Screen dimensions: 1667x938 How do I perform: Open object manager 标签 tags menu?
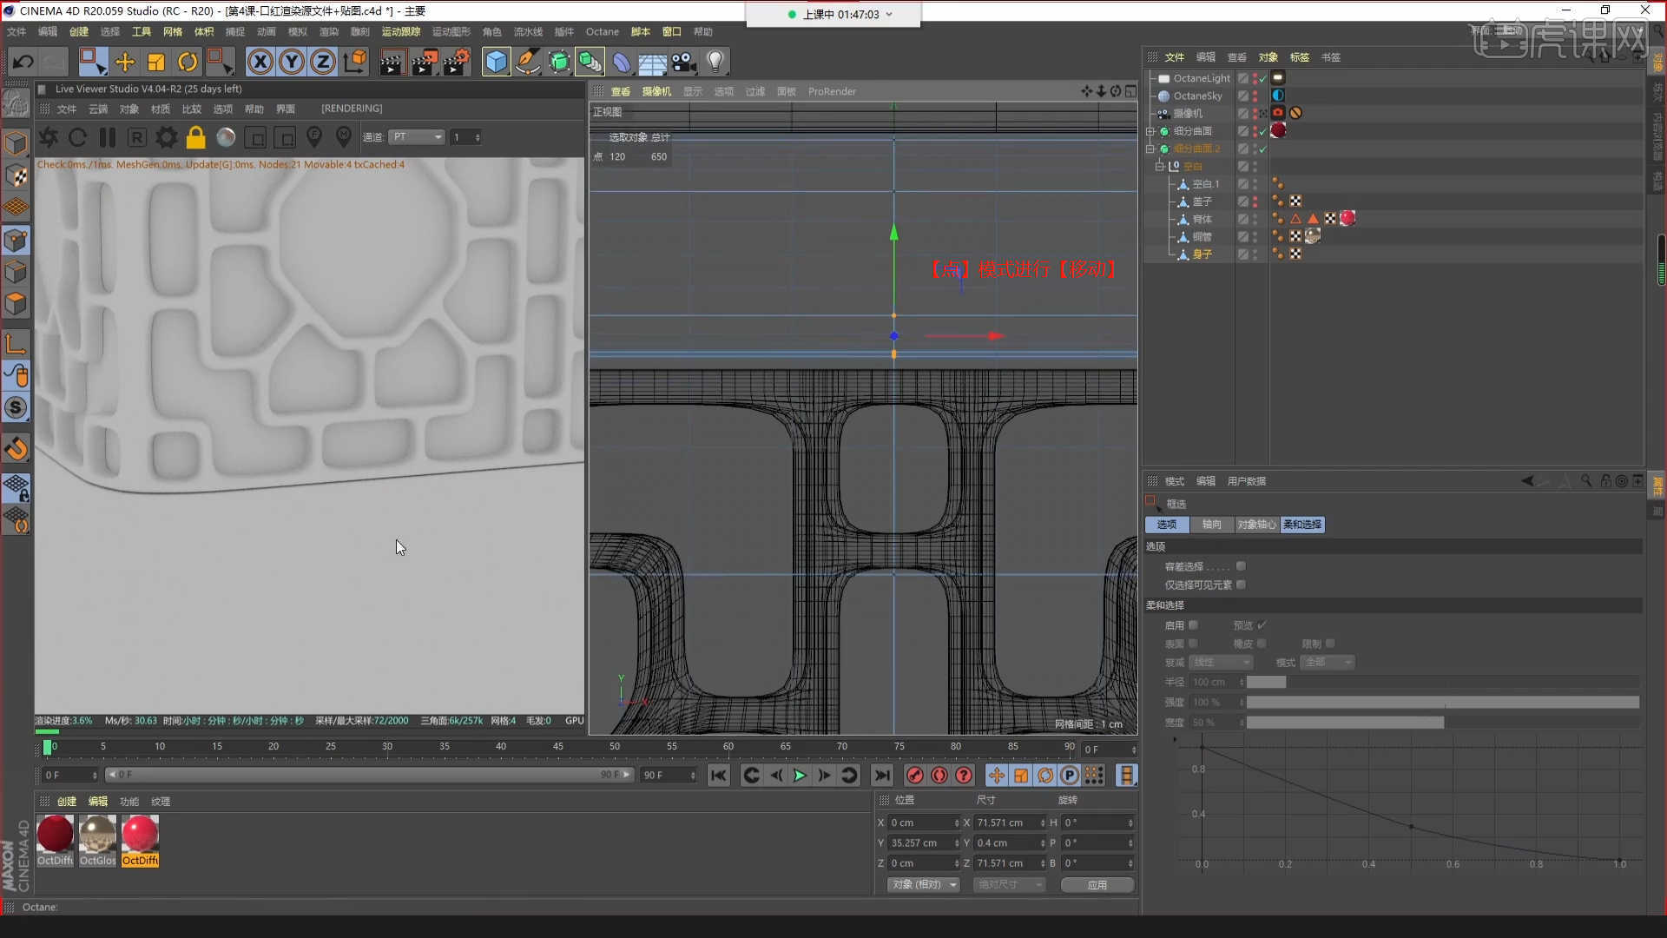[x=1300, y=57]
